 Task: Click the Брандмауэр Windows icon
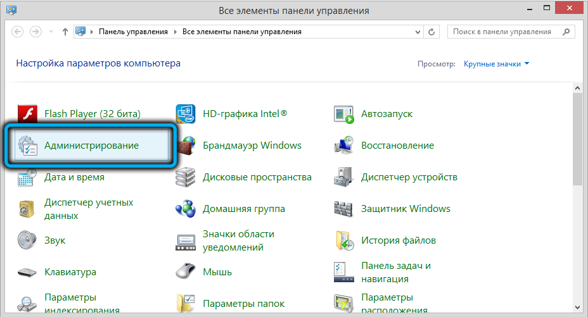[x=186, y=146]
